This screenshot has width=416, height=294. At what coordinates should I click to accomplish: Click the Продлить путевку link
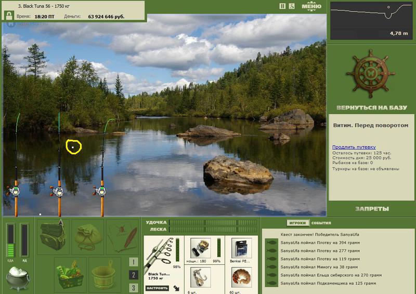(x=354, y=147)
